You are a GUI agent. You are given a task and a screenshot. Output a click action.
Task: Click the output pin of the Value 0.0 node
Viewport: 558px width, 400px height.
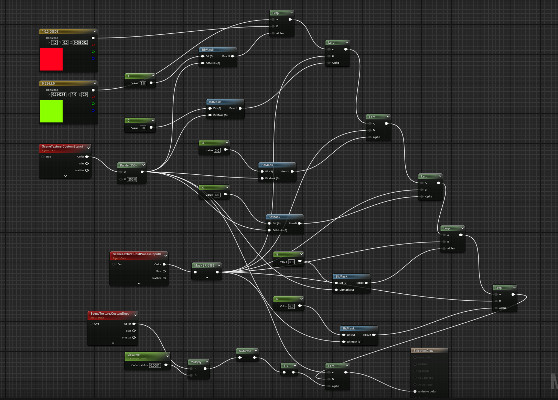point(151,127)
